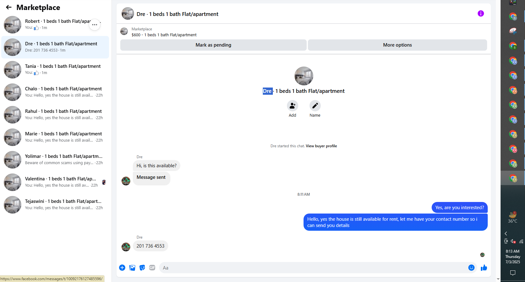
Task: Click Dre's avatar beside Message sent
Action: click(x=126, y=181)
